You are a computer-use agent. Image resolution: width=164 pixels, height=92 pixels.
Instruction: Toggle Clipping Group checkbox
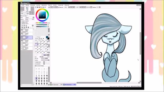point(21,22)
